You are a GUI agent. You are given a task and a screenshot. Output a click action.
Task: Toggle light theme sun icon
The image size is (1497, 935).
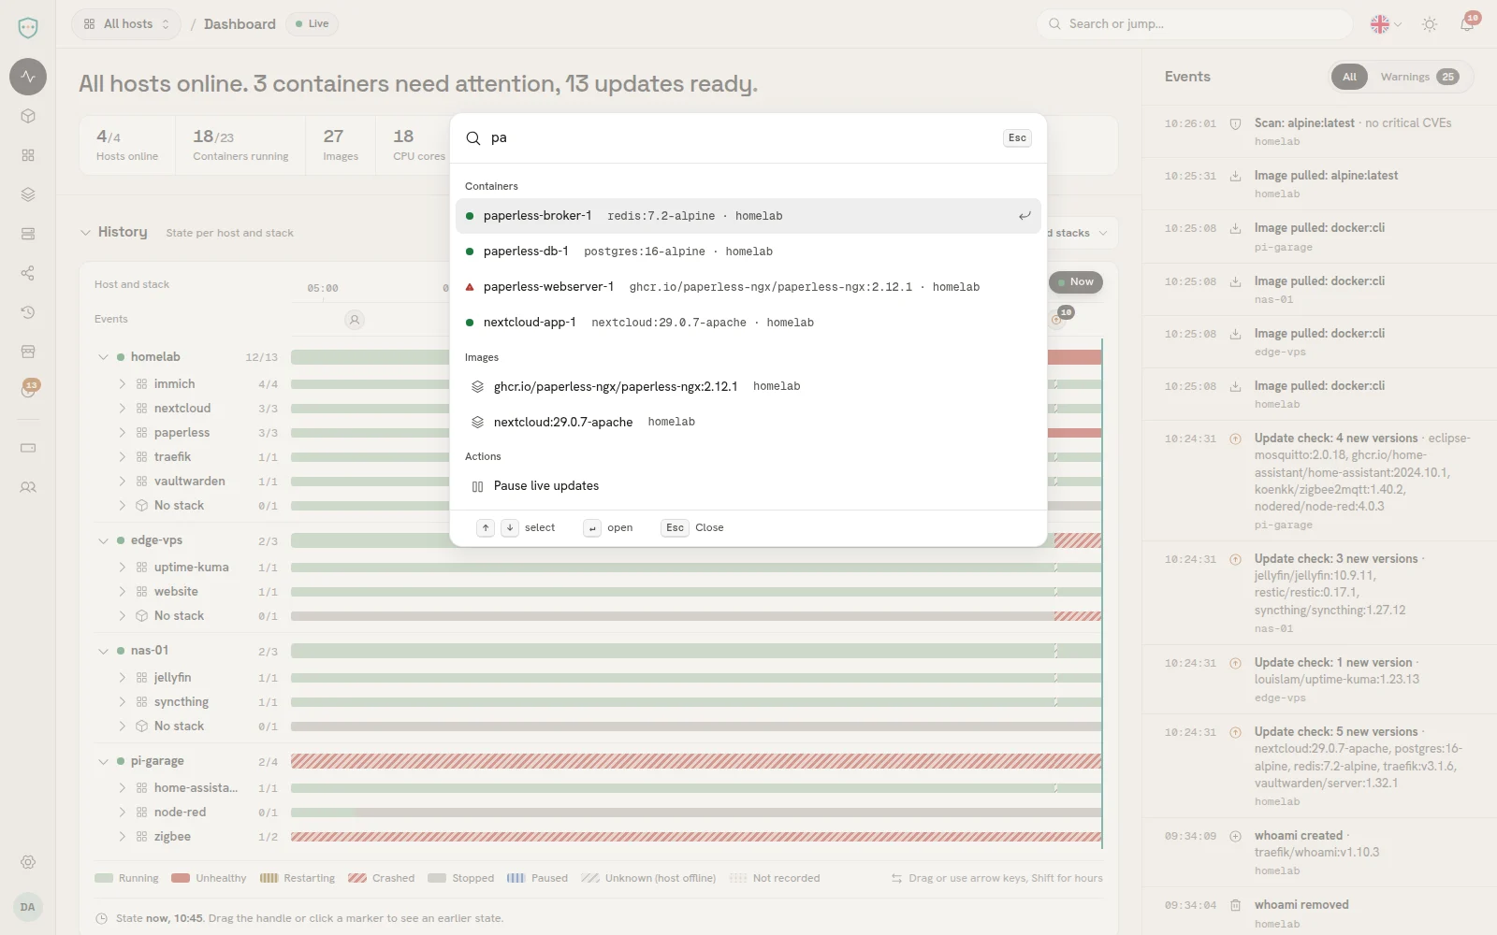tap(1430, 24)
